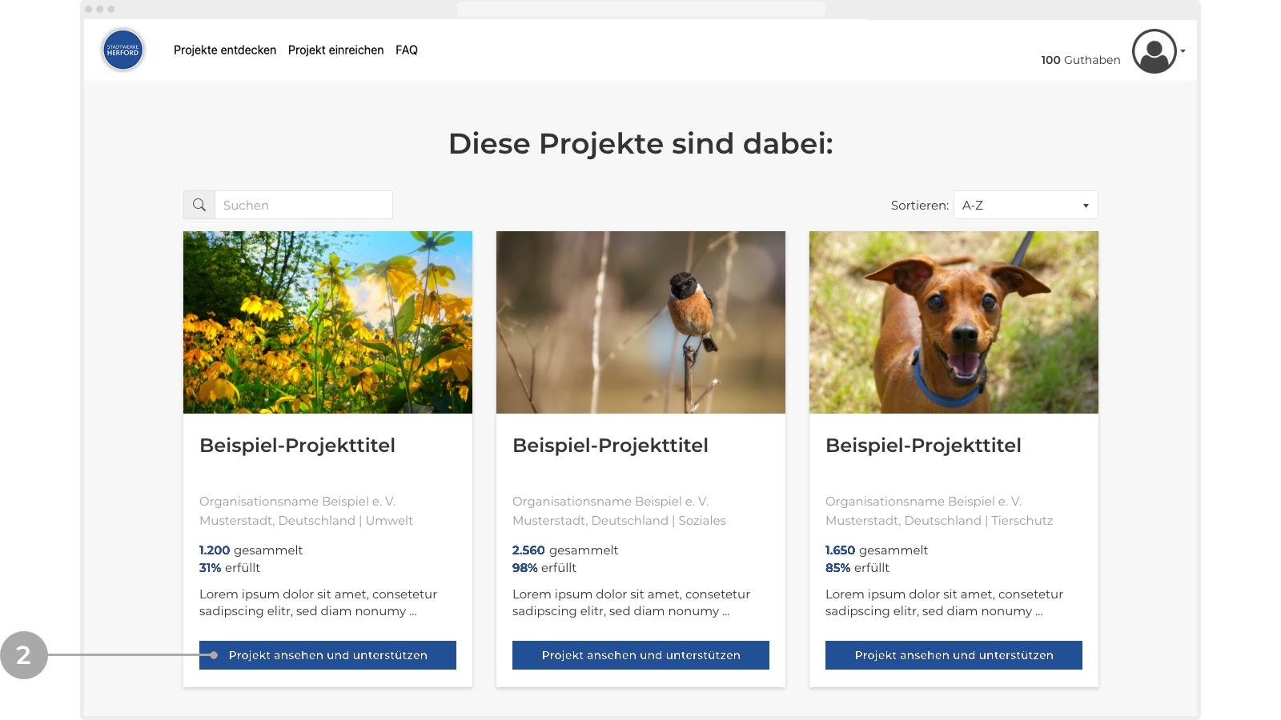Click into the Suchen search field
Viewport: 1281px width, 720px height.
(304, 205)
